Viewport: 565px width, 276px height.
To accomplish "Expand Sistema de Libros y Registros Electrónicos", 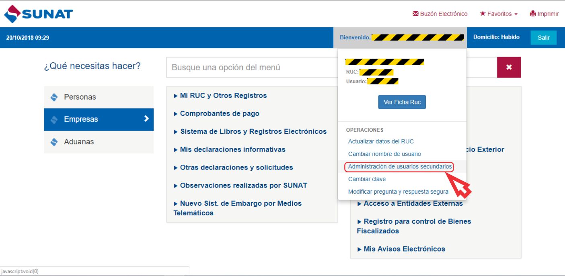I will (x=250, y=131).
